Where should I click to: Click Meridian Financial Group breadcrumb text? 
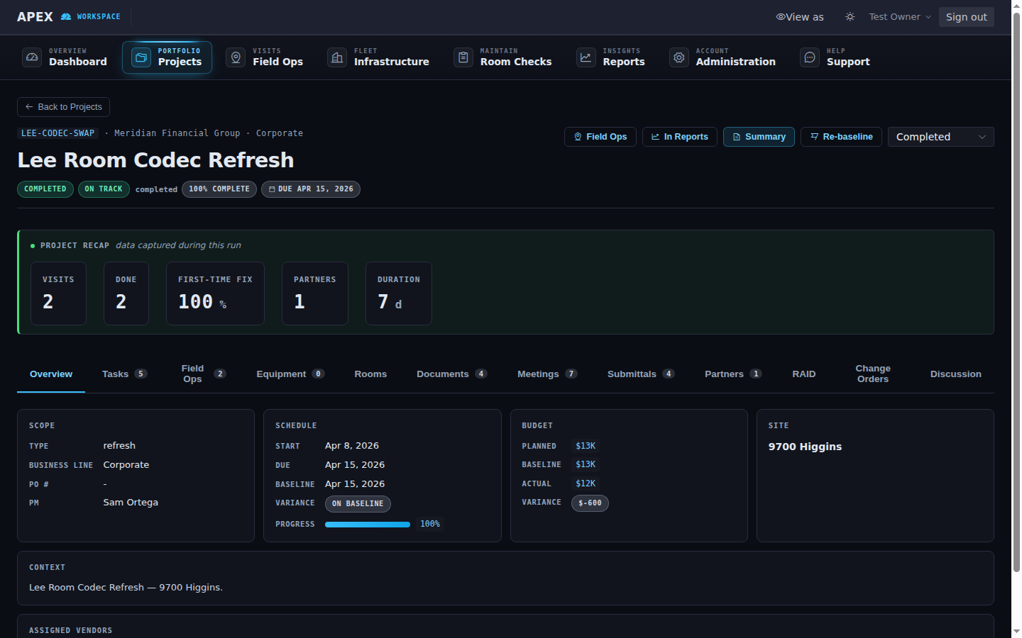pyautogui.click(x=177, y=133)
